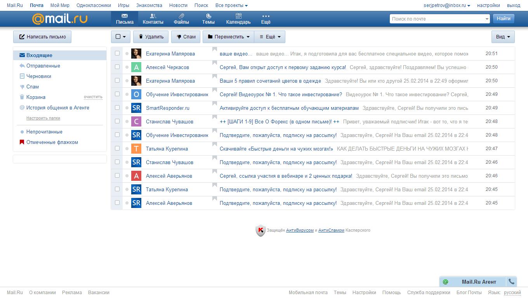Click the очистить link next to Корзина
This screenshot has width=528, height=298.
pyautogui.click(x=93, y=97)
